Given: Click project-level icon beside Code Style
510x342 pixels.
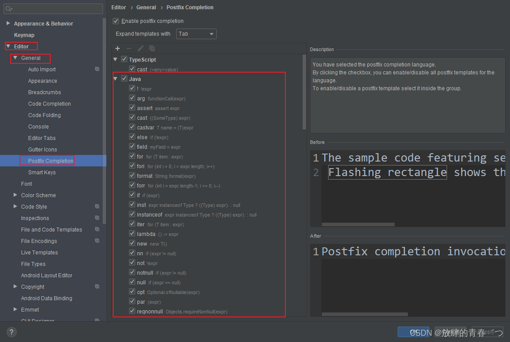Looking at the screenshot, I should [x=97, y=206].
